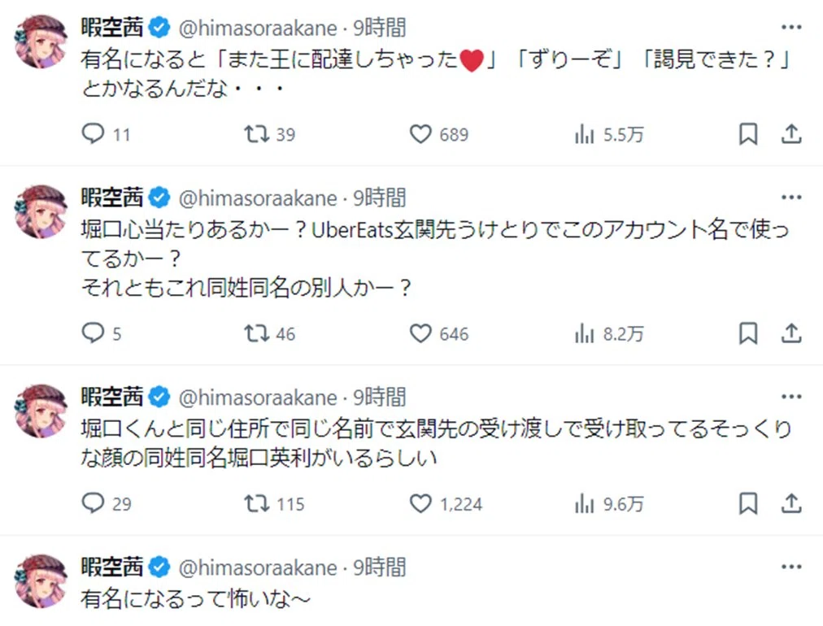Open more options on third tweet

pos(791,397)
